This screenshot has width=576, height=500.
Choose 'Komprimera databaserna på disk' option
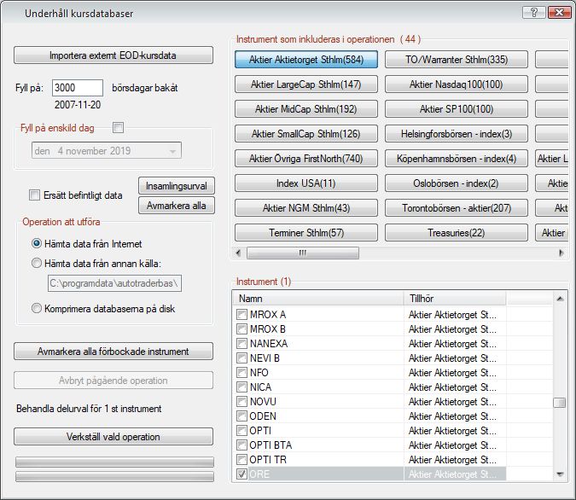click(x=36, y=309)
